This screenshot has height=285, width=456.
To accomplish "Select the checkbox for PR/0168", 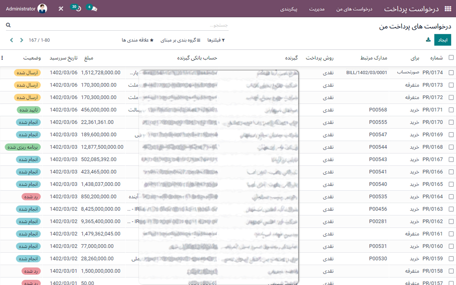I will 451,147.
